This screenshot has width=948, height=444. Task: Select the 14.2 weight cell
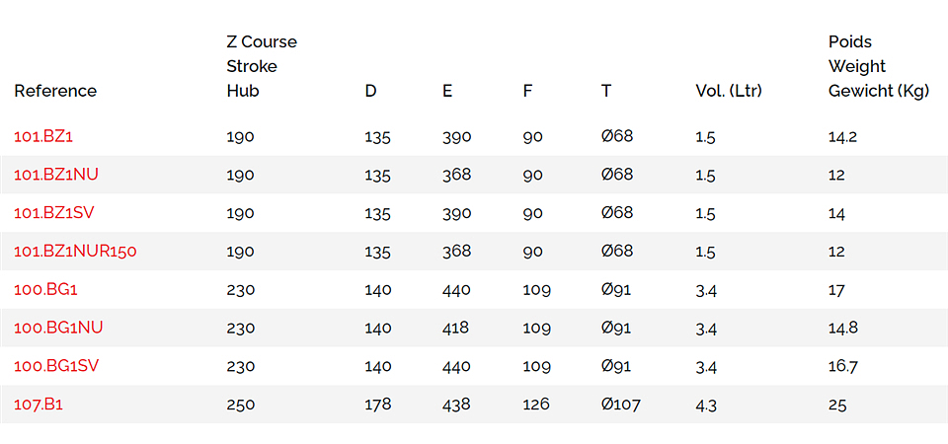pos(842,136)
